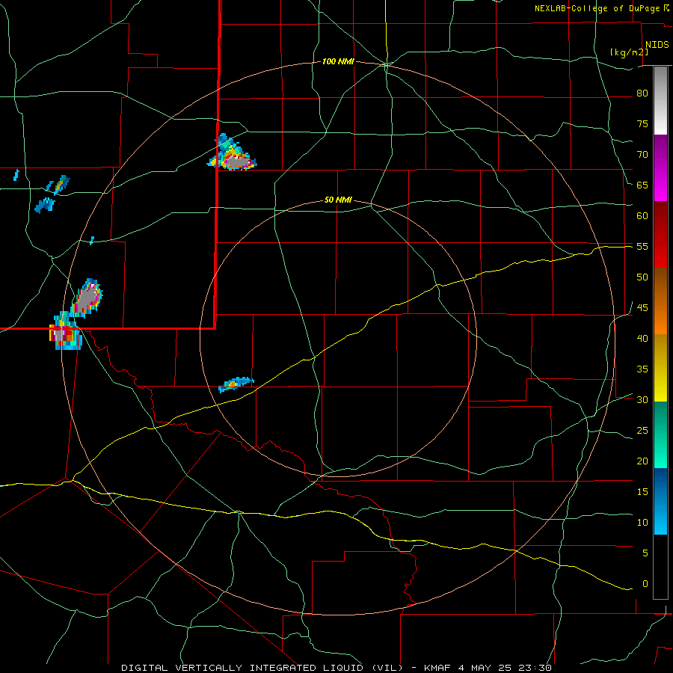Pick the white-gray band of the color bar
The width and height of the screenshot is (673, 673).
point(660,101)
